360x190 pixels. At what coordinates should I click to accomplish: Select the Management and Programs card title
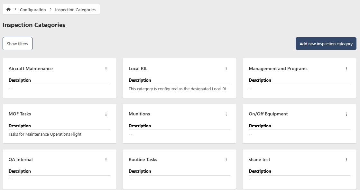tap(278, 68)
